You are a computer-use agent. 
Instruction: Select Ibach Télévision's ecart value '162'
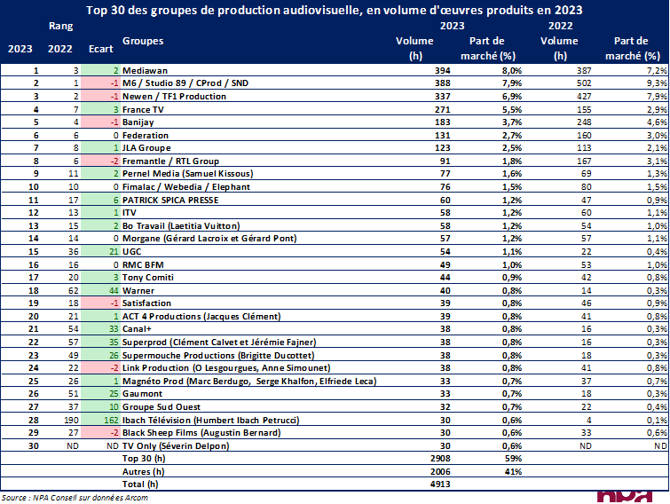pyautogui.click(x=111, y=420)
